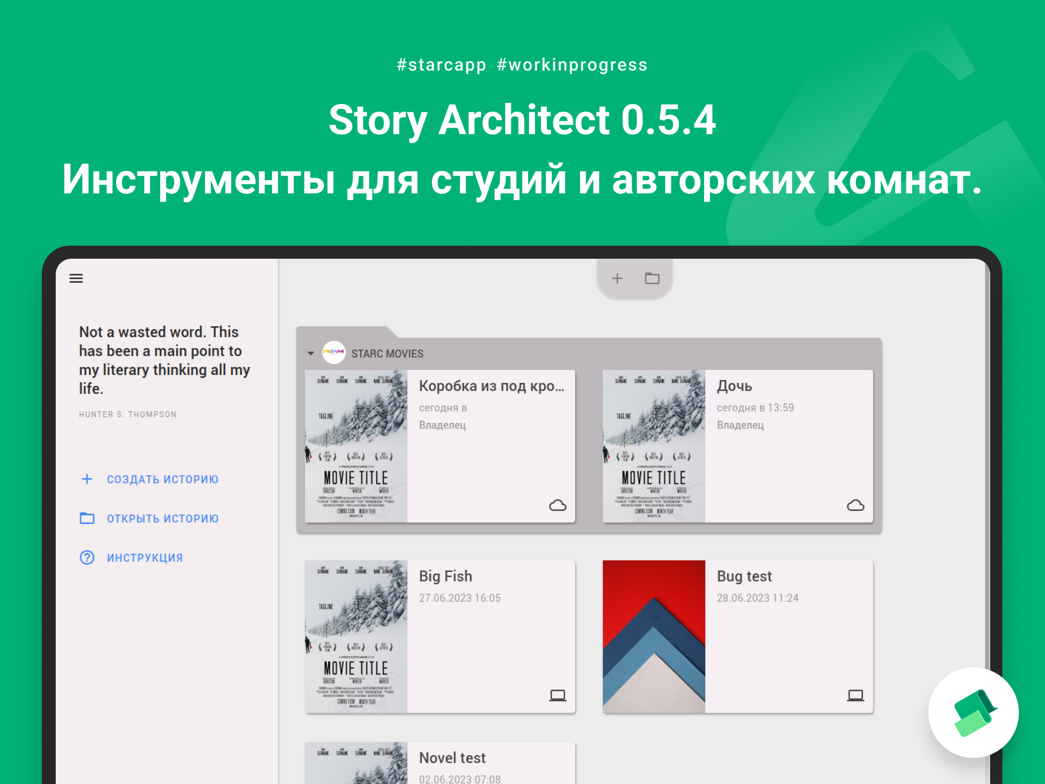1045x784 pixels.
Task: Click laptop icon on Big Fish card
Action: [x=557, y=695]
